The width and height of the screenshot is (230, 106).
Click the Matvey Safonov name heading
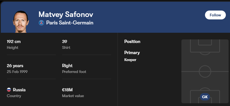(66, 14)
